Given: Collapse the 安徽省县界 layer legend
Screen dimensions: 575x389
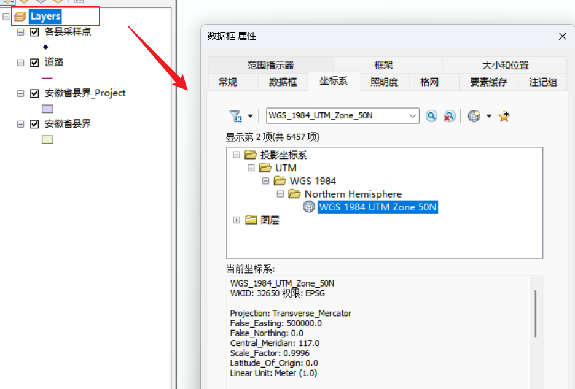Looking at the screenshot, I should pos(20,124).
